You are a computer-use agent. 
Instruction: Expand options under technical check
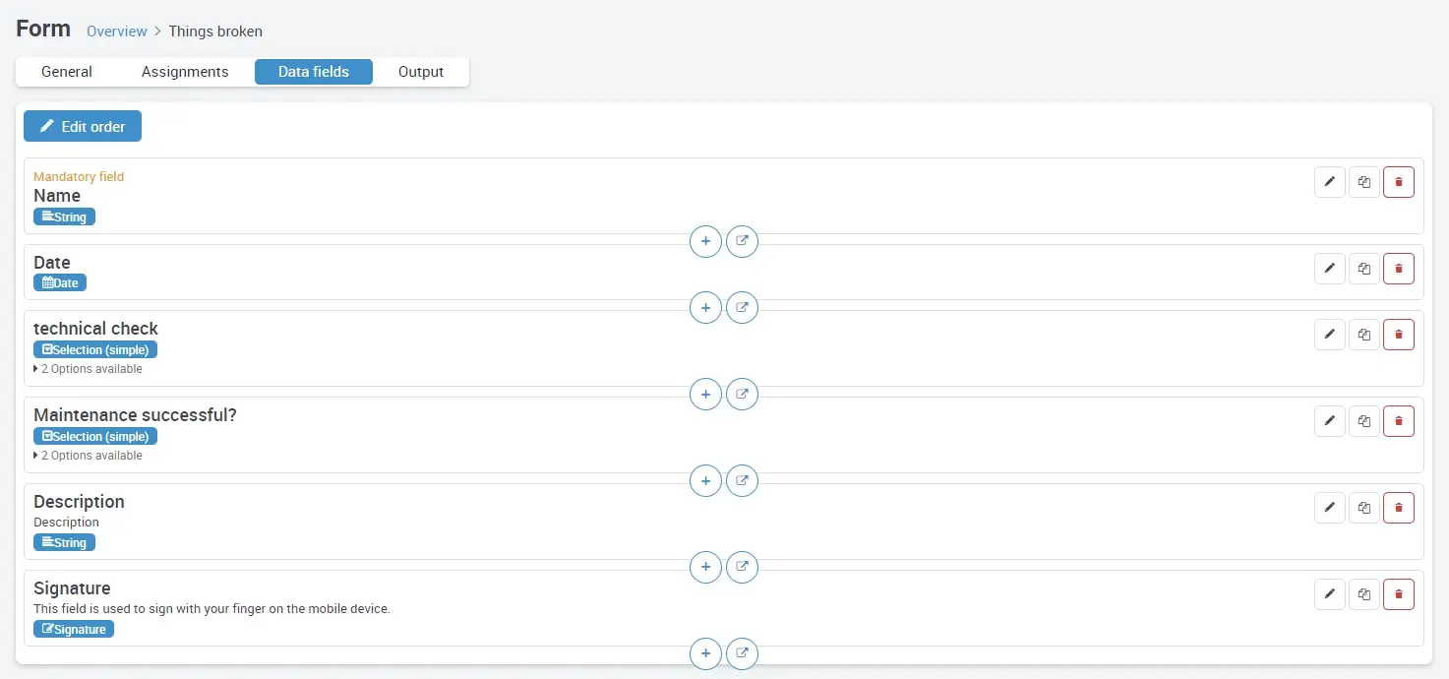pos(89,369)
